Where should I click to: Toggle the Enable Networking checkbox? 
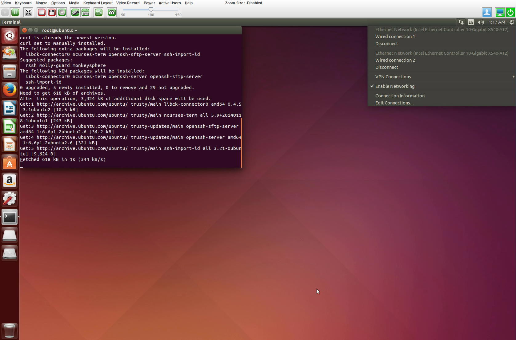click(394, 86)
